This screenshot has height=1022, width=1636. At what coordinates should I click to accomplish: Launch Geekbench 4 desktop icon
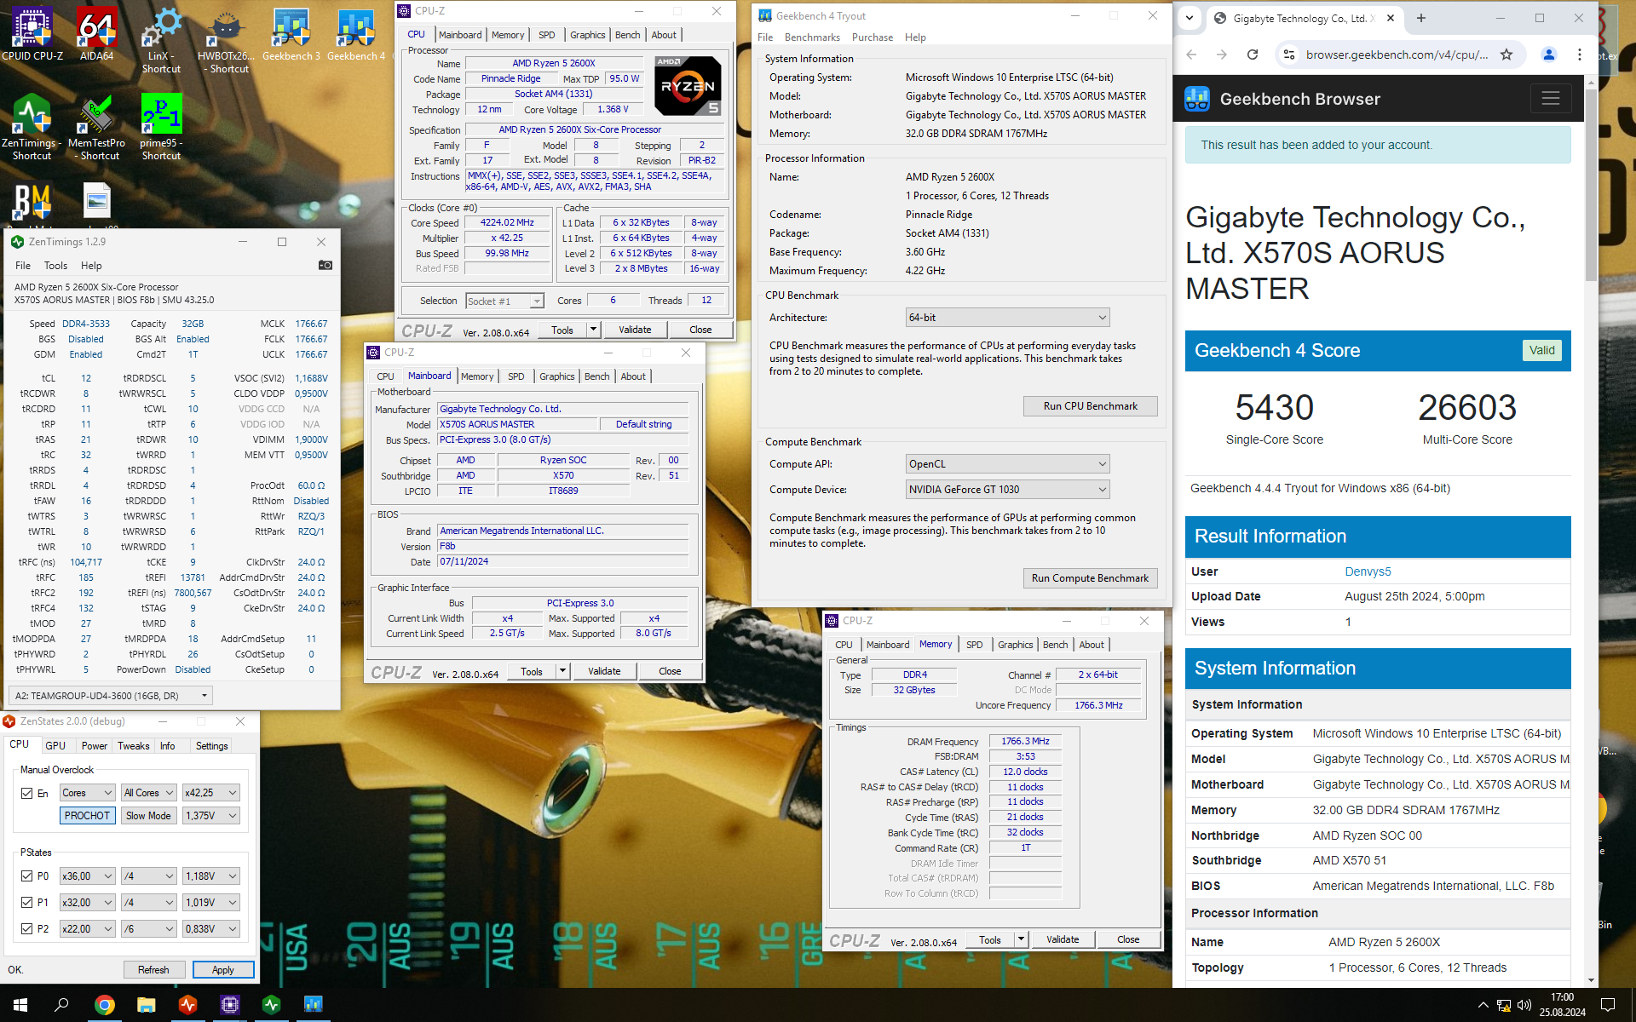355,34
